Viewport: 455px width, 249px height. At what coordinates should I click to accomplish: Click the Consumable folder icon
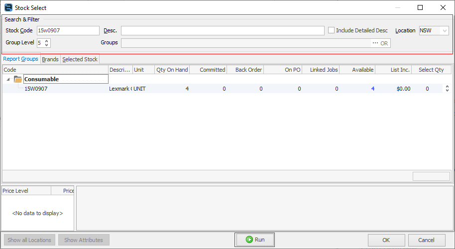[18, 79]
